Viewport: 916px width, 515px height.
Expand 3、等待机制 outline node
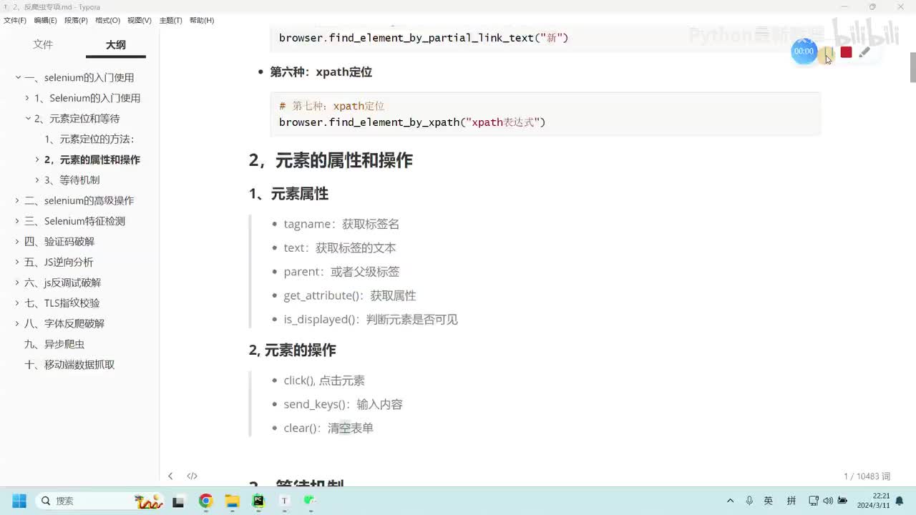tap(38, 180)
